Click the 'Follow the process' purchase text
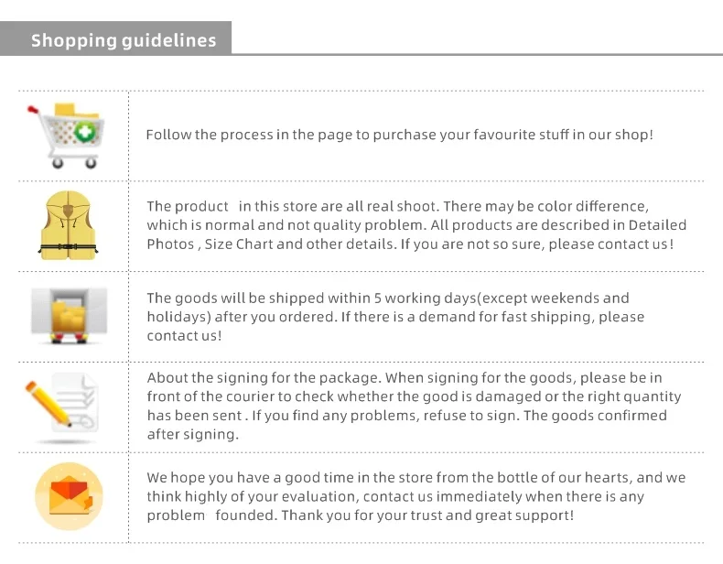723x564 pixels. pyautogui.click(x=399, y=135)
